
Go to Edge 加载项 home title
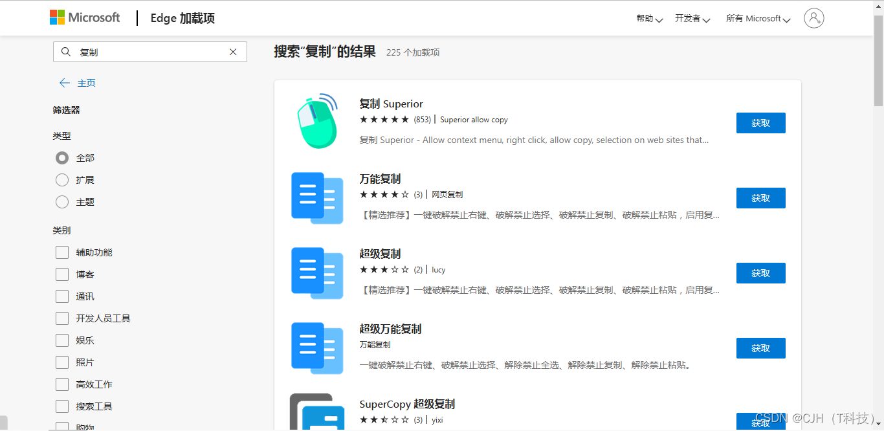182,18
